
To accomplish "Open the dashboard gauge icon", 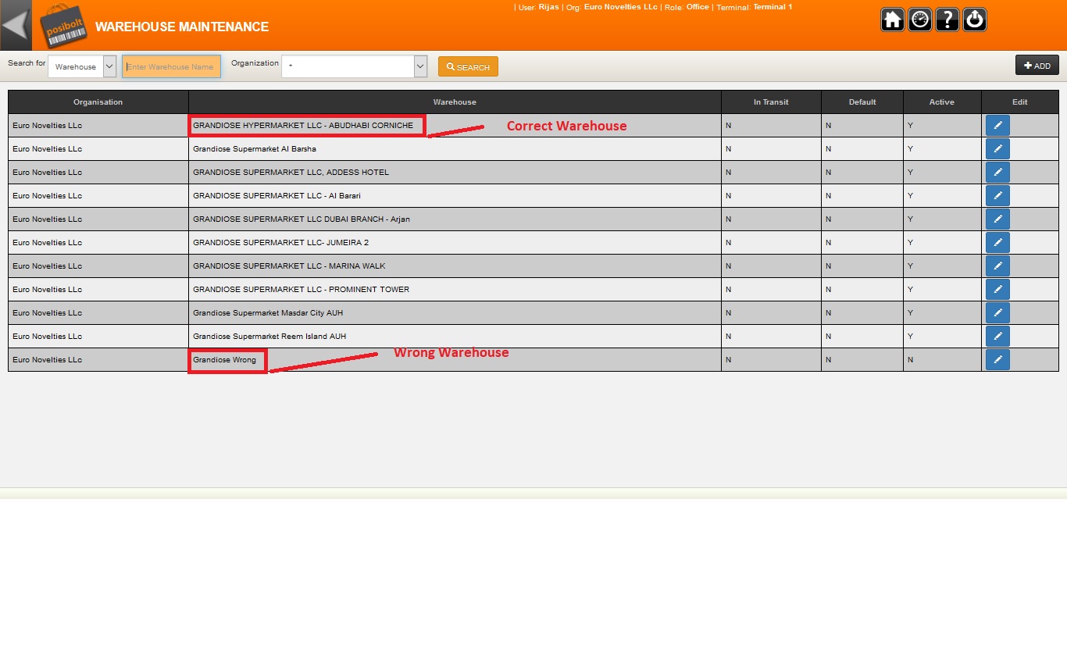I will [x=919, y=20].
